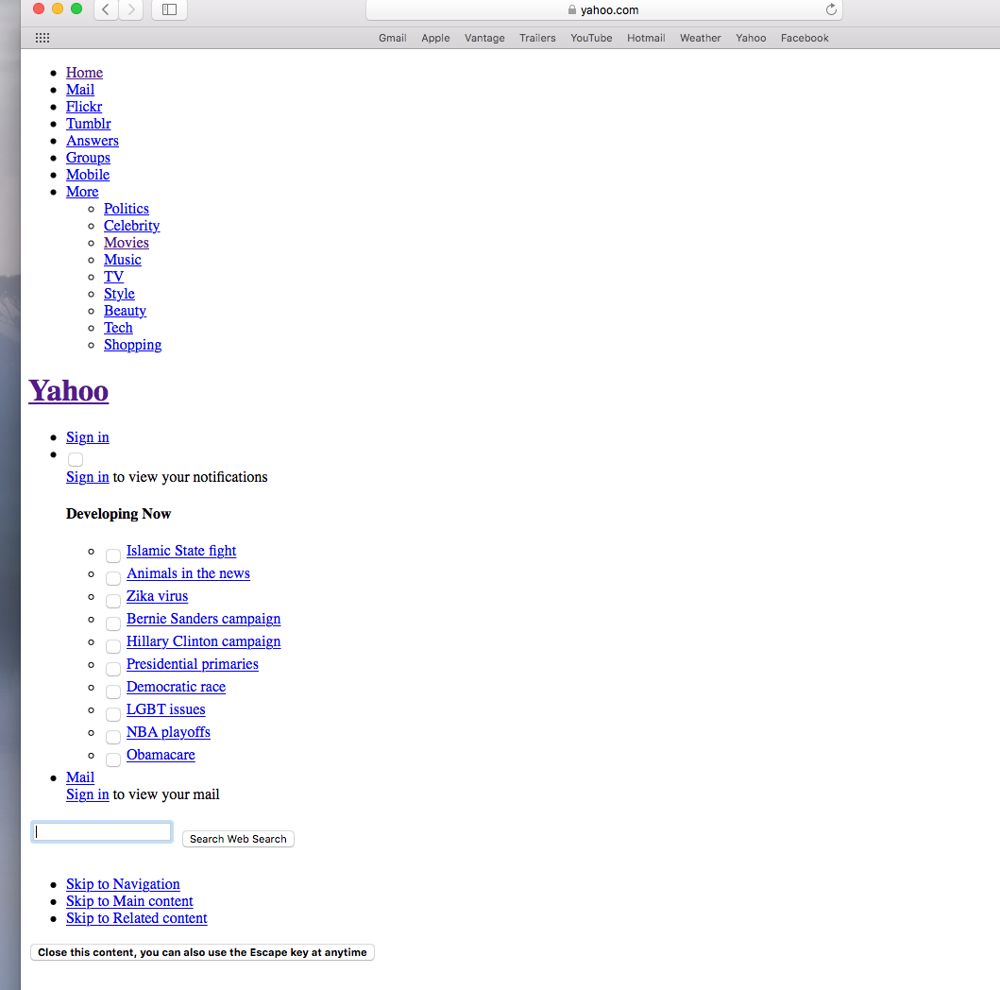Open the Movies link

click(127, 243)
